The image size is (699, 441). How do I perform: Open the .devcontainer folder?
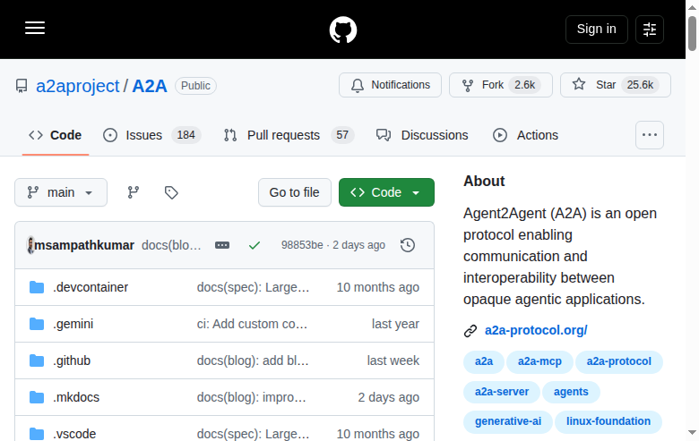(x=91, y=287)
